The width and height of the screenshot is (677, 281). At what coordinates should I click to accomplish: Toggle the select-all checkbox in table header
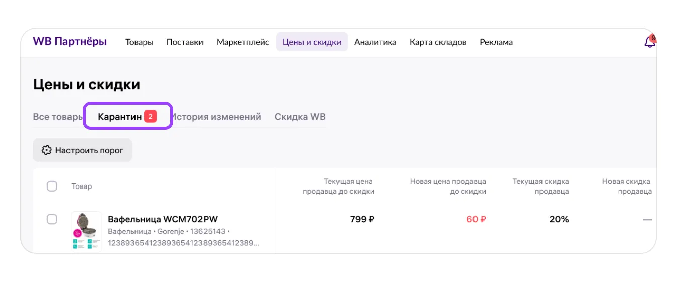52,186
